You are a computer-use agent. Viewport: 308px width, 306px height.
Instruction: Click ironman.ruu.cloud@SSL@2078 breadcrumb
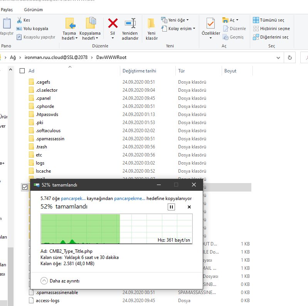pos(56,57)
